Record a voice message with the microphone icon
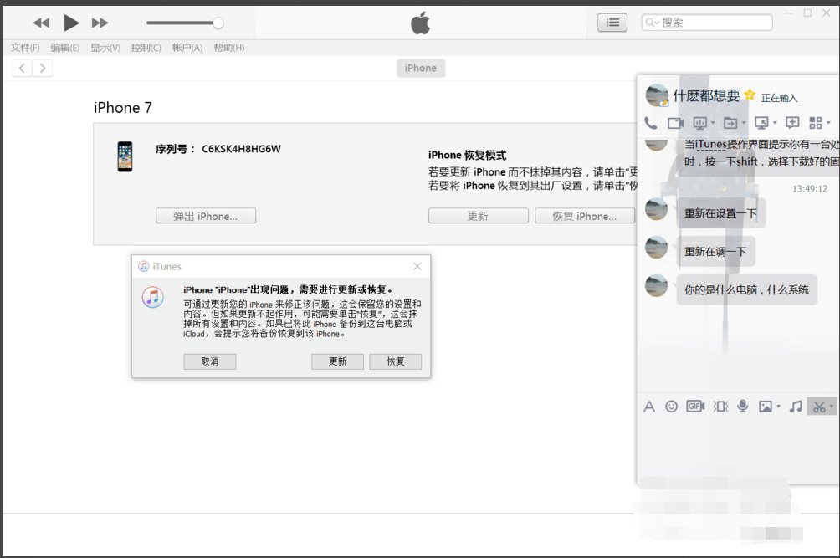The width and height of the screenshot is (840, 558). (743, 407)
